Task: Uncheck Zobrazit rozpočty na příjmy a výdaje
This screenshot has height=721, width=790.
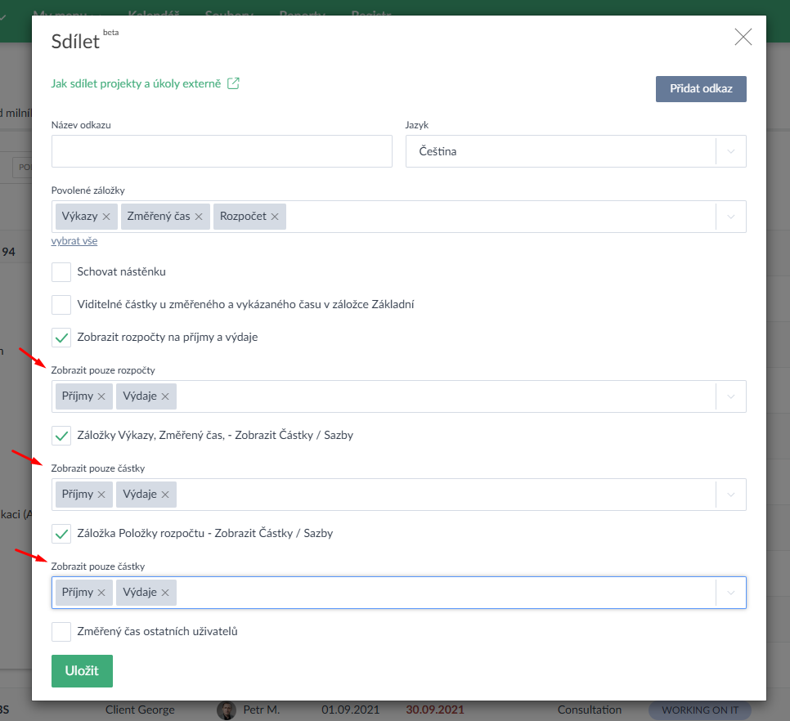Action: (x=61, y=337)
